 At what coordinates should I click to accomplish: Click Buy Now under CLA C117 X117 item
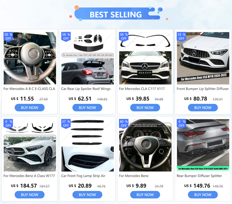tap(145, 108)
